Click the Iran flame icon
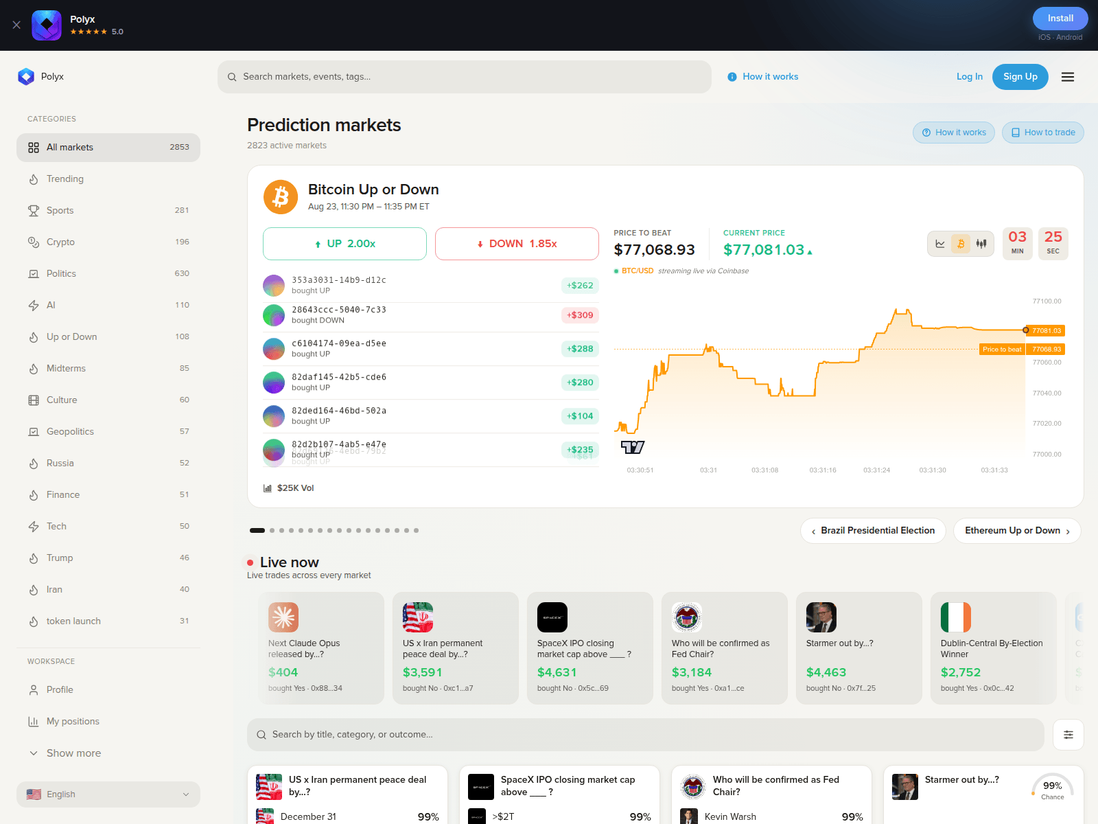 (34, 590)
